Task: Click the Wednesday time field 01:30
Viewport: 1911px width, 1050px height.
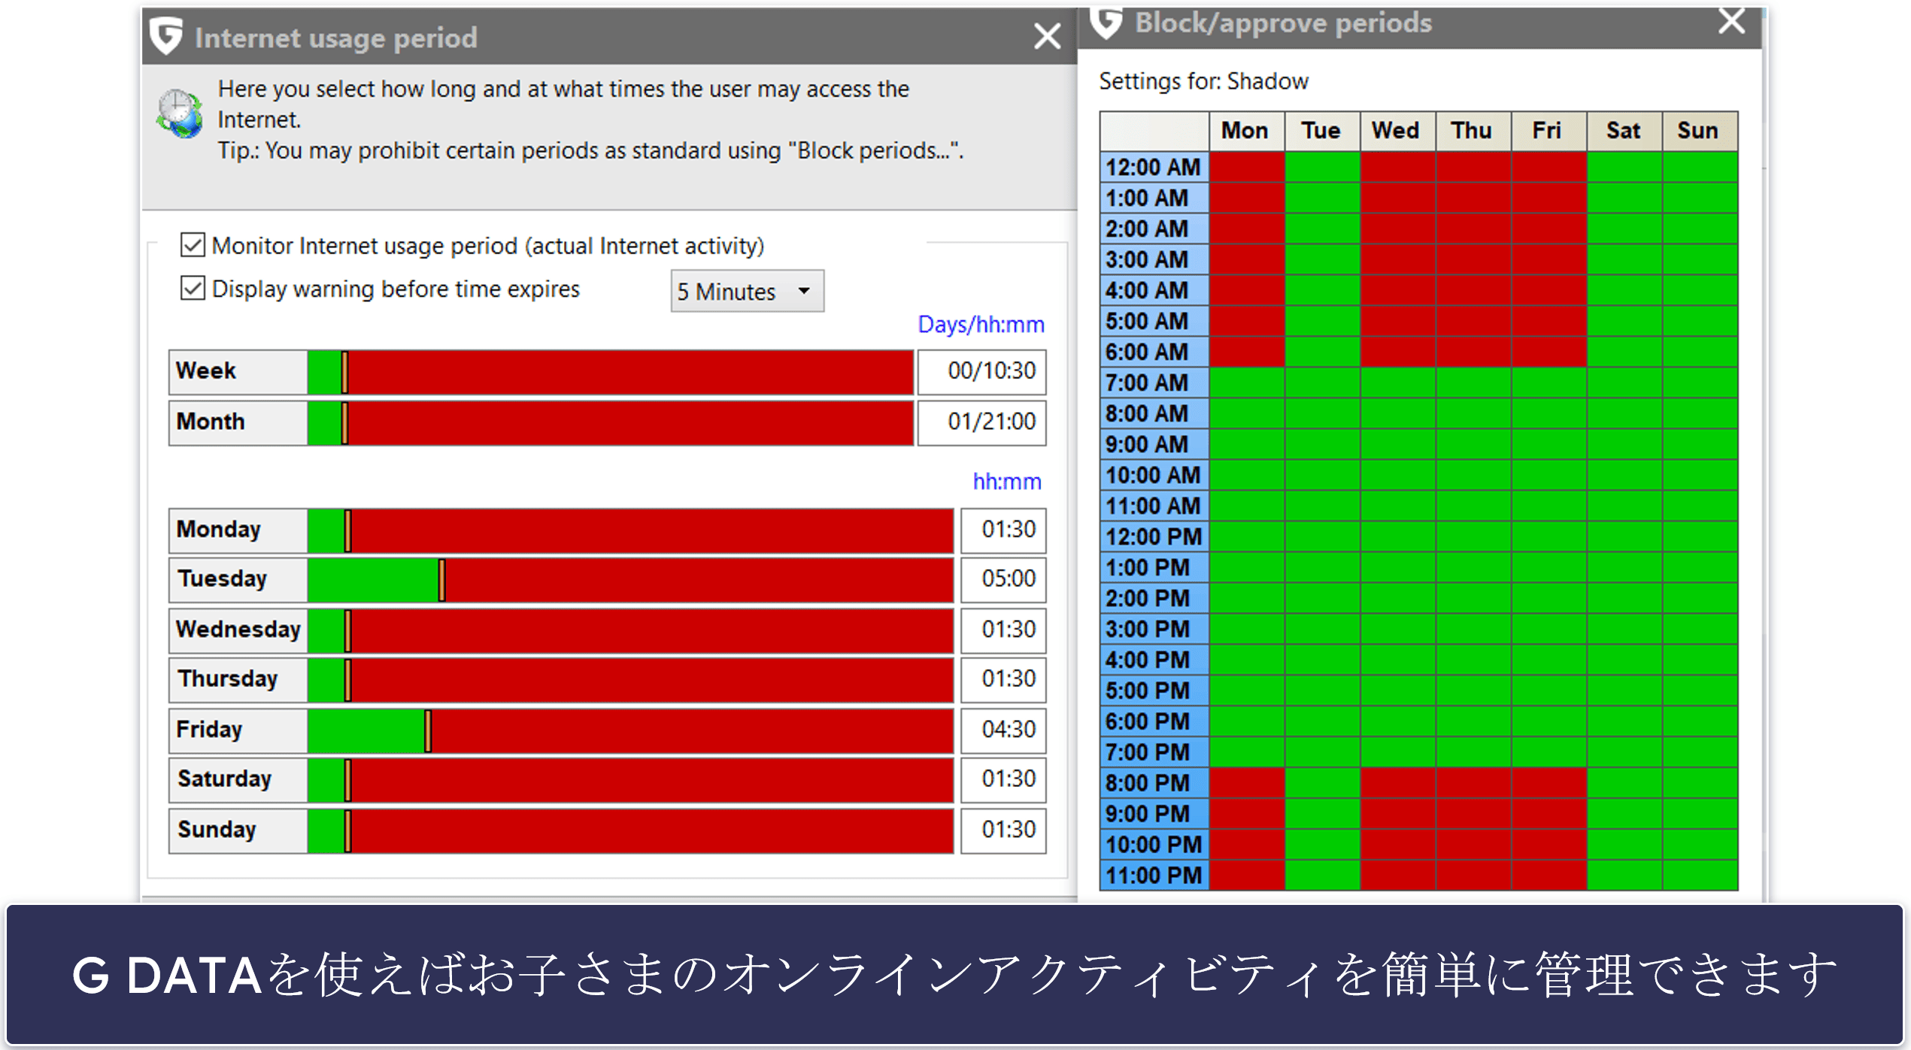Action: click(x=1003, y=630)
